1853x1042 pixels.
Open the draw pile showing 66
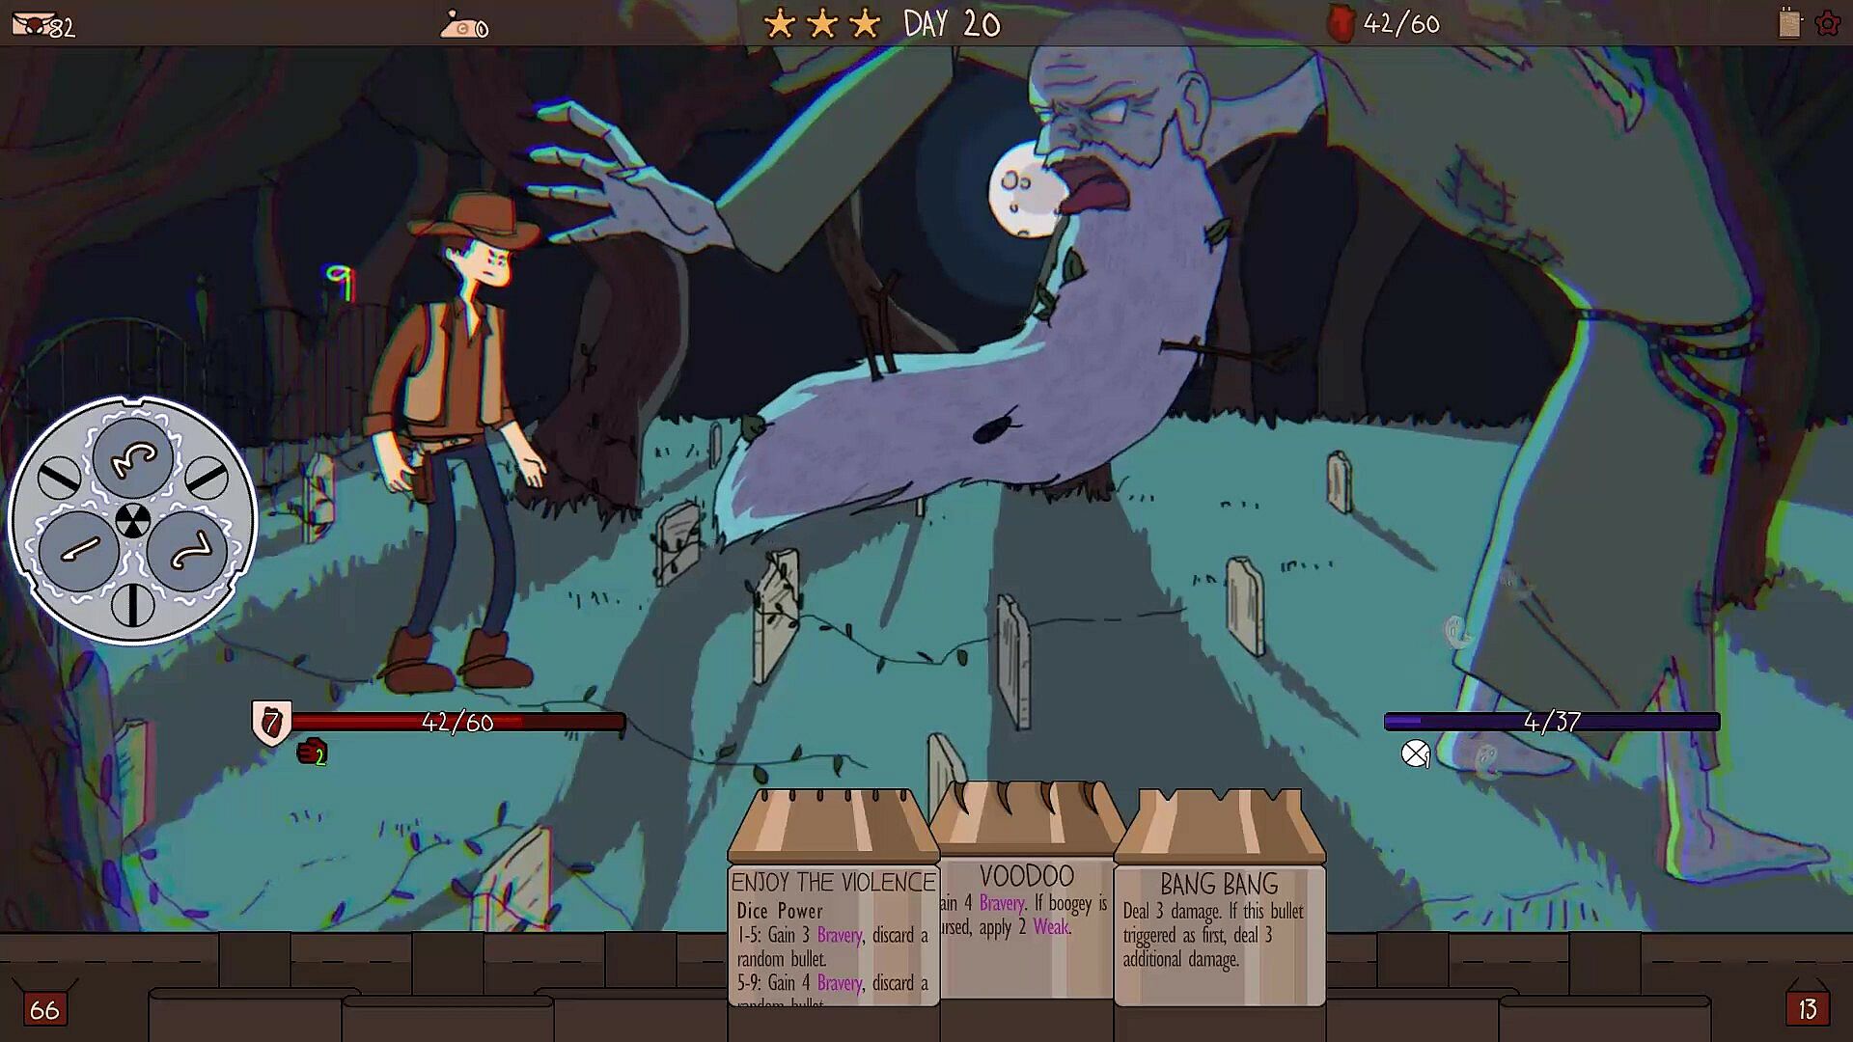click(44, 1009)
